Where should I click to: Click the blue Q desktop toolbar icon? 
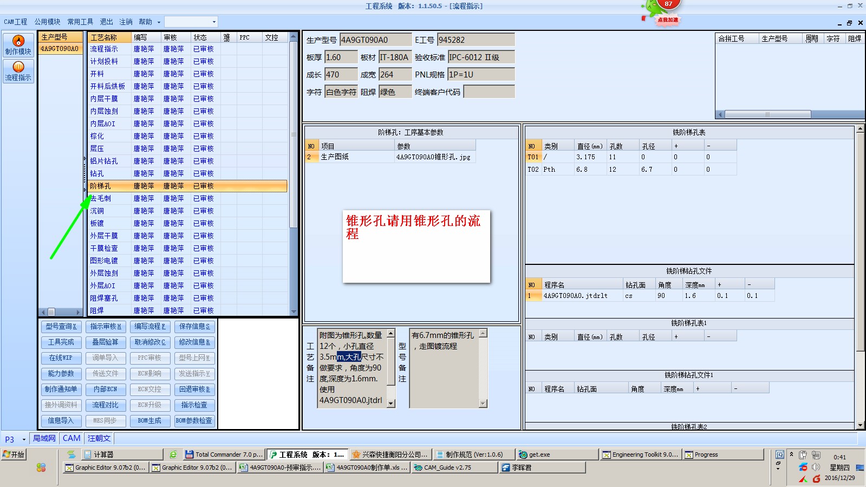click(780, 454)
